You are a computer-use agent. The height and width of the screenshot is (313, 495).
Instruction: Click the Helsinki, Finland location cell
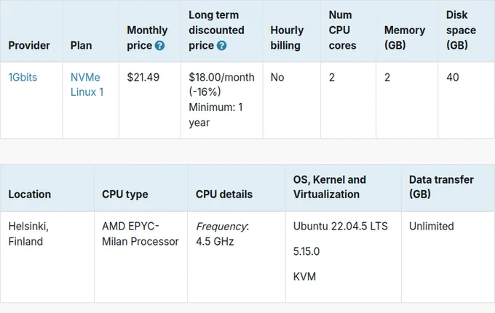(x=28, y=234)
